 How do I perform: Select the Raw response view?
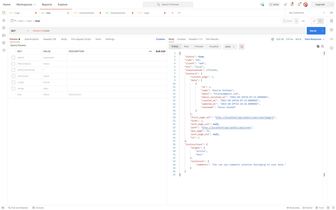186,47
